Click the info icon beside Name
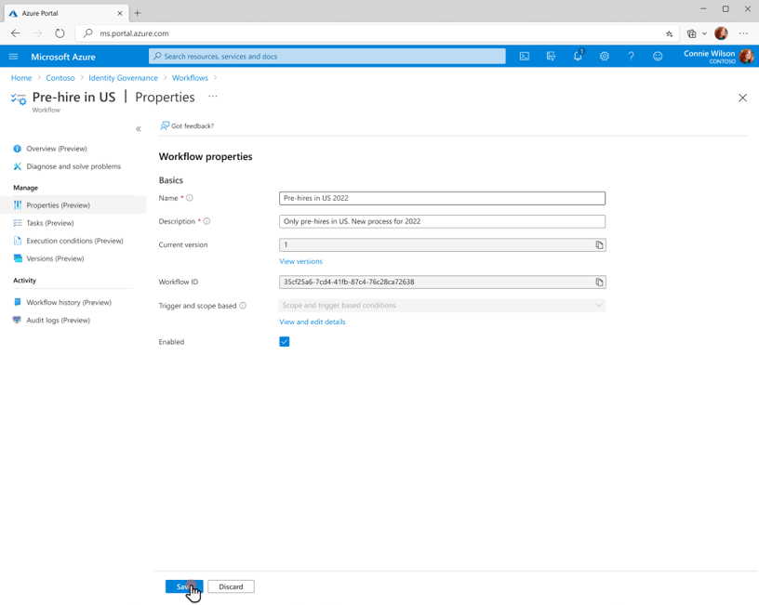759x605 pixels. tap(190, 198)
